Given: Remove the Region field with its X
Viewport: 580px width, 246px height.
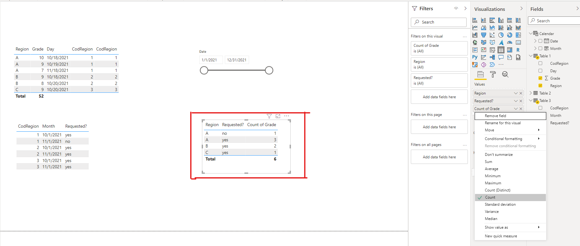Looking at the screenshot, I should 521,93.
